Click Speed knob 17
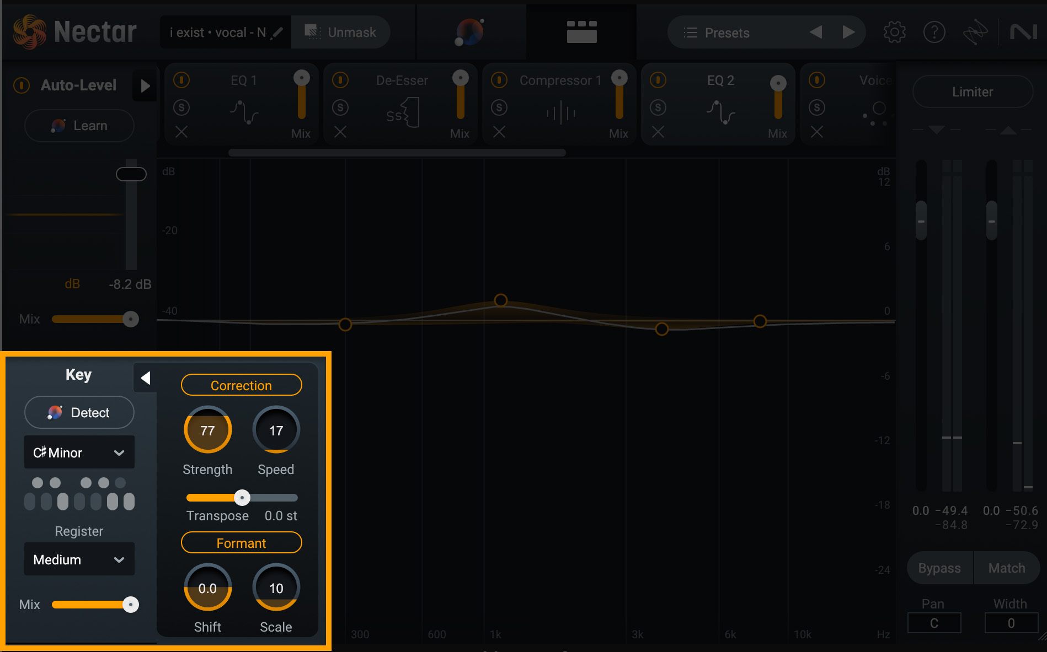This screenshot has width=1047, height=652. click(276, 430)
